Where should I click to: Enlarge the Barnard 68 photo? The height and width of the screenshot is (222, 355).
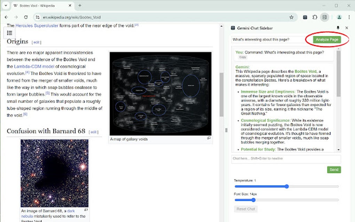pyautogui.click(x=86, y=209)
